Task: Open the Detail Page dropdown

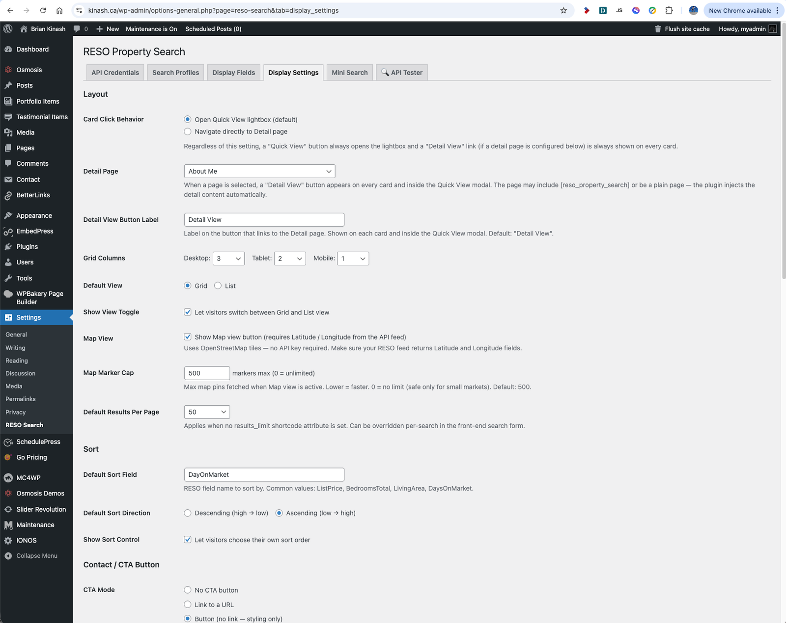Action: click(x=259, y=171)
